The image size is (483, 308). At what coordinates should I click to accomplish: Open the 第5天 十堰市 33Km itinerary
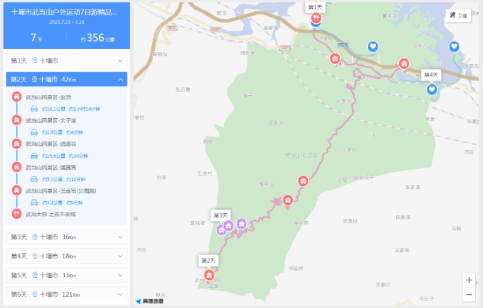66,275
